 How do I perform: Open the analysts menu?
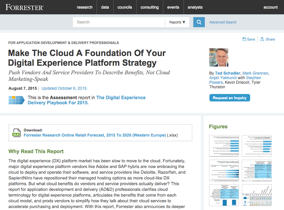click(195, 7)
